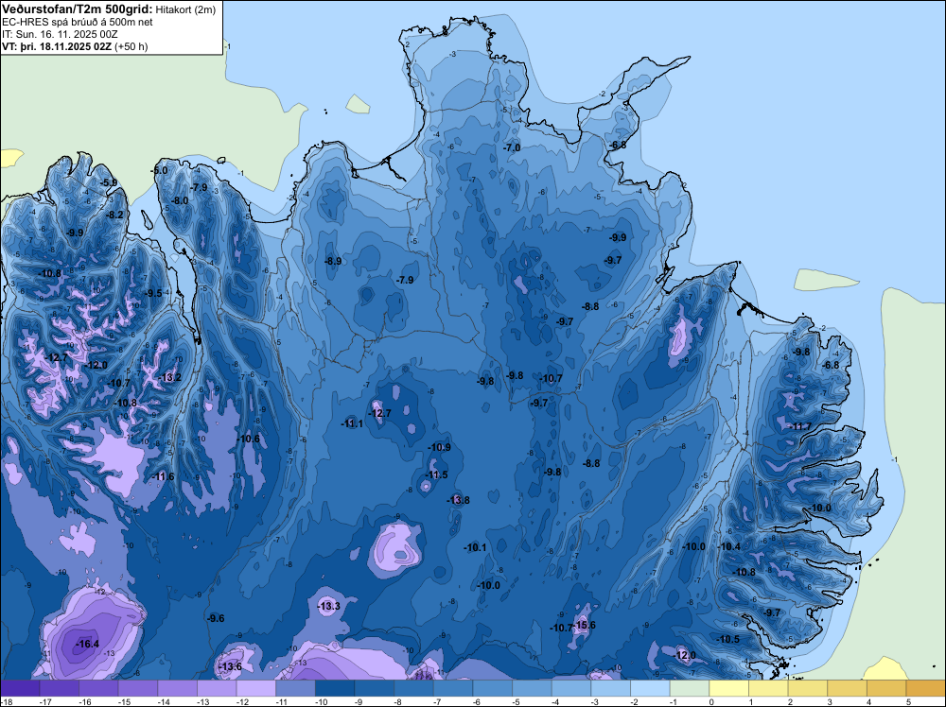The image size is (946, 707).
Task: Click the legend swatch between -8 and -7
Action: (x=414, y=688)
